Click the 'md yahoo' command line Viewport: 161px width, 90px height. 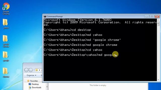click(x=73, y=35)
